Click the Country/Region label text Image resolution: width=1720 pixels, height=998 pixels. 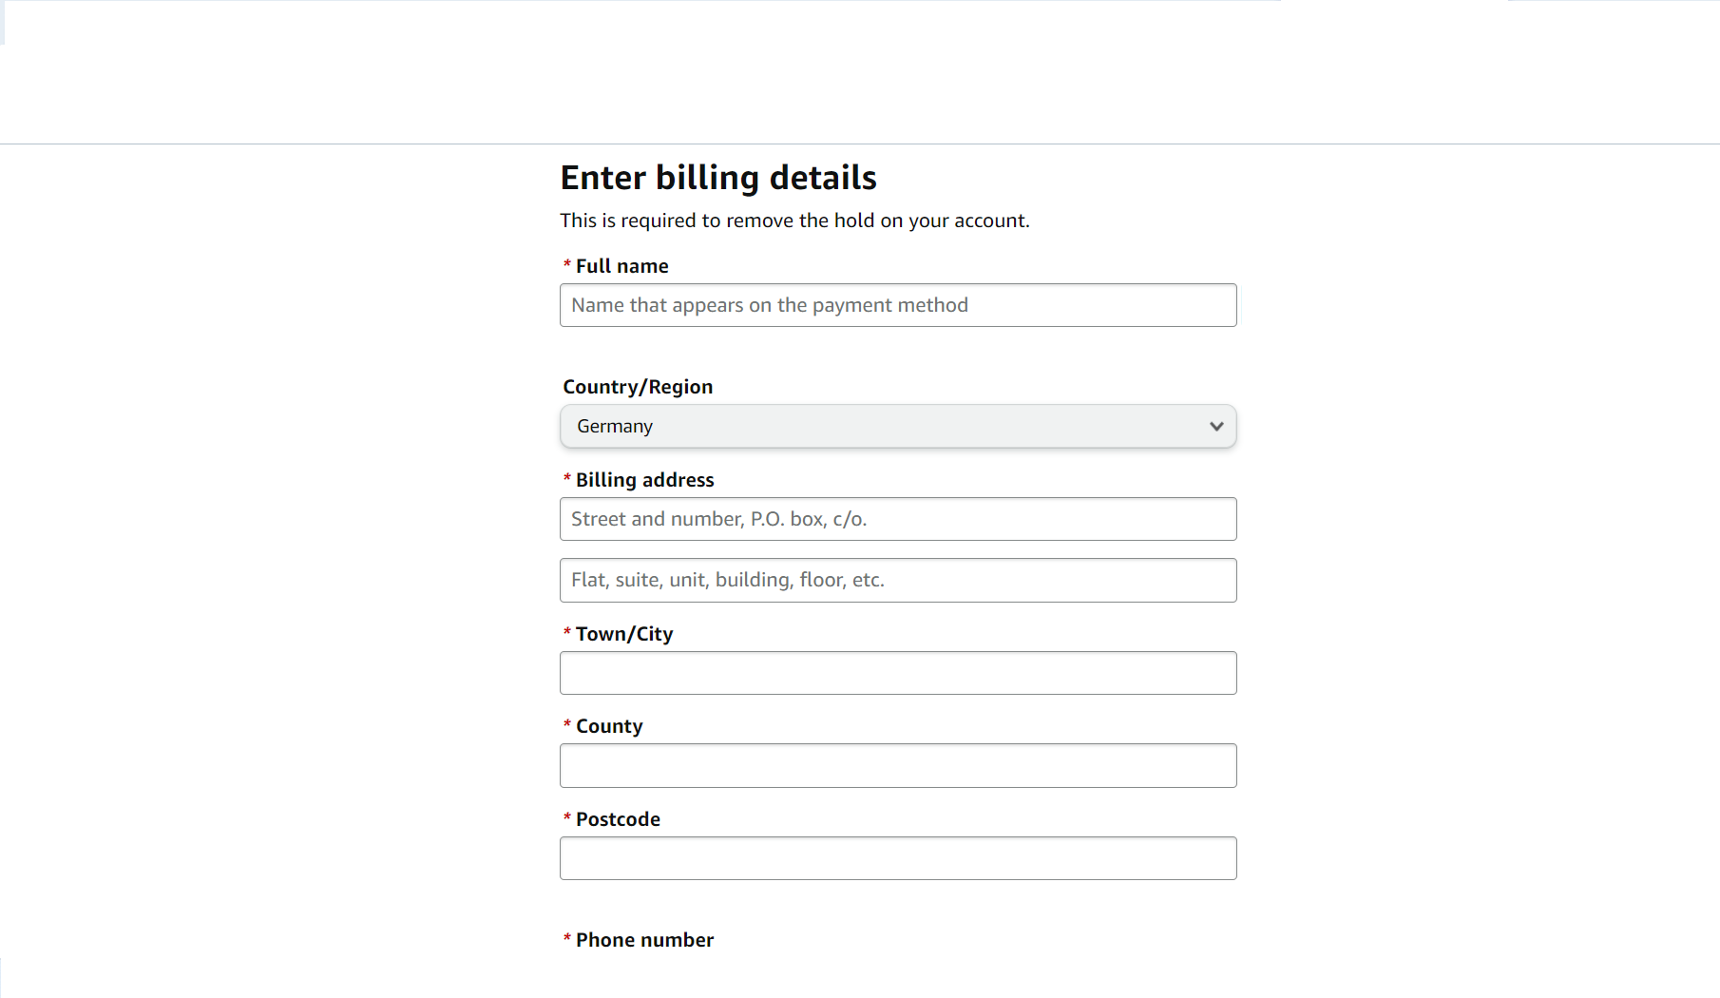638,387
